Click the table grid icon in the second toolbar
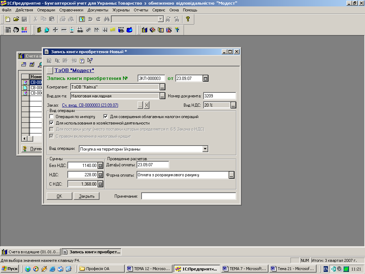365x274 pixels. coord(80,30)
